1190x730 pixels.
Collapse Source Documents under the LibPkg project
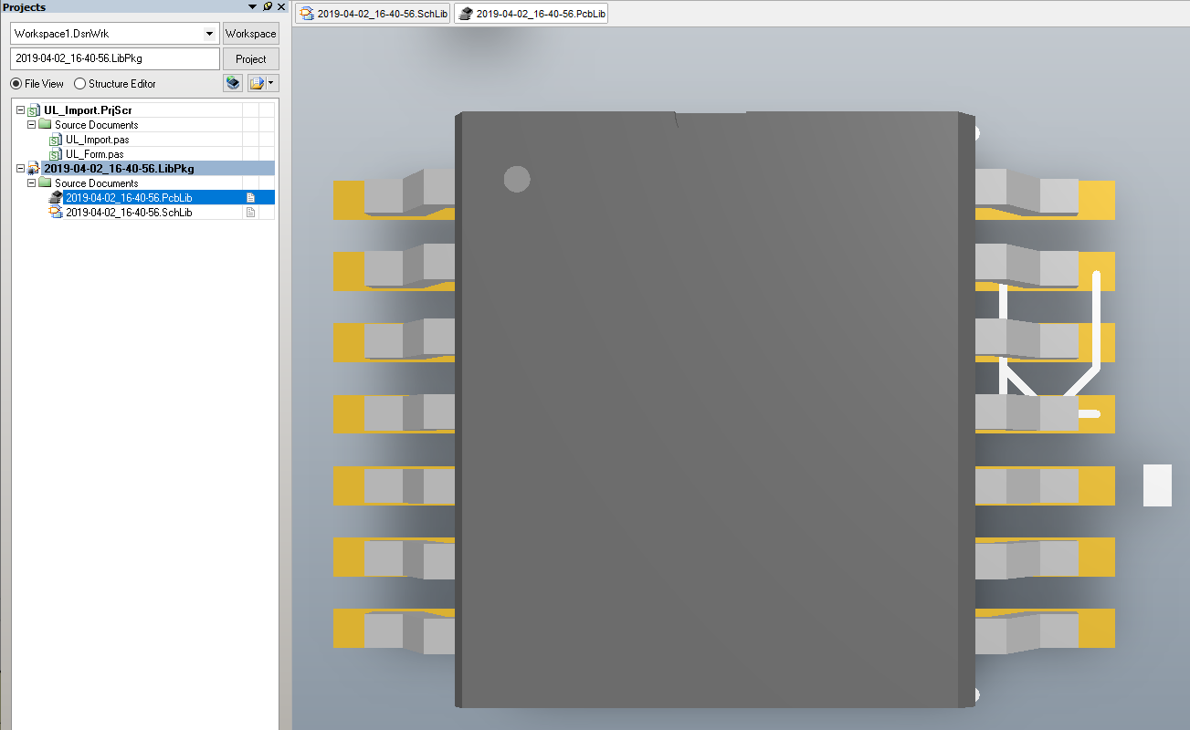(x=30, y=182)
